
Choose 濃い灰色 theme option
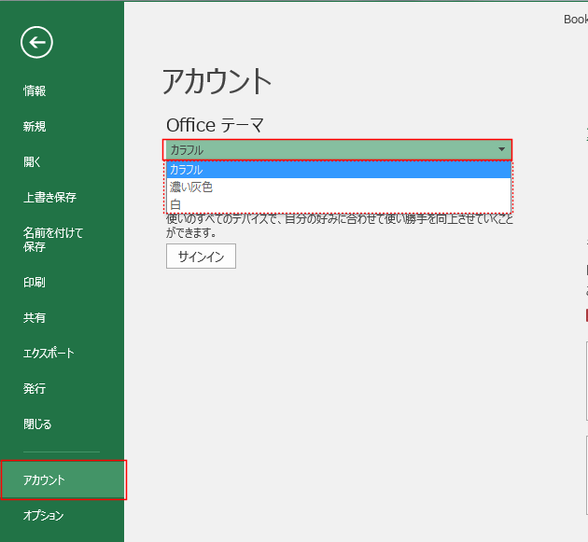tap(339, 187)
